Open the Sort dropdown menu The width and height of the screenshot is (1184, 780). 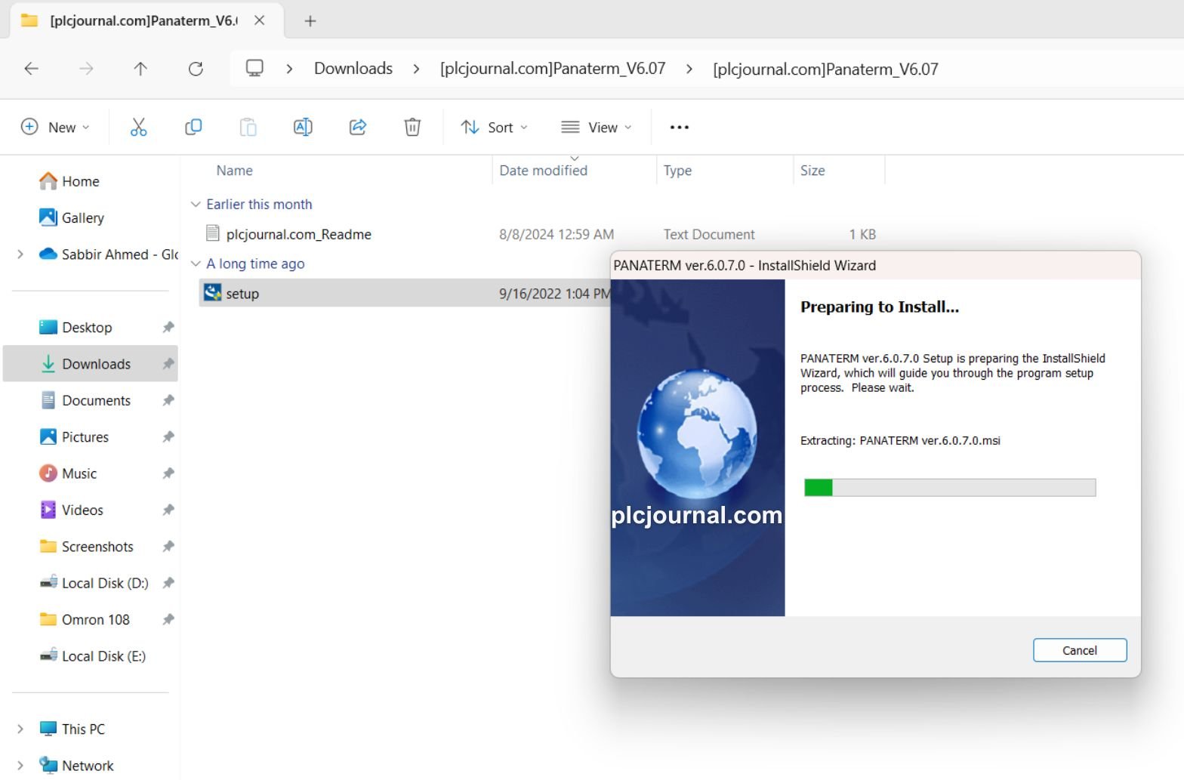click(495, 127)
